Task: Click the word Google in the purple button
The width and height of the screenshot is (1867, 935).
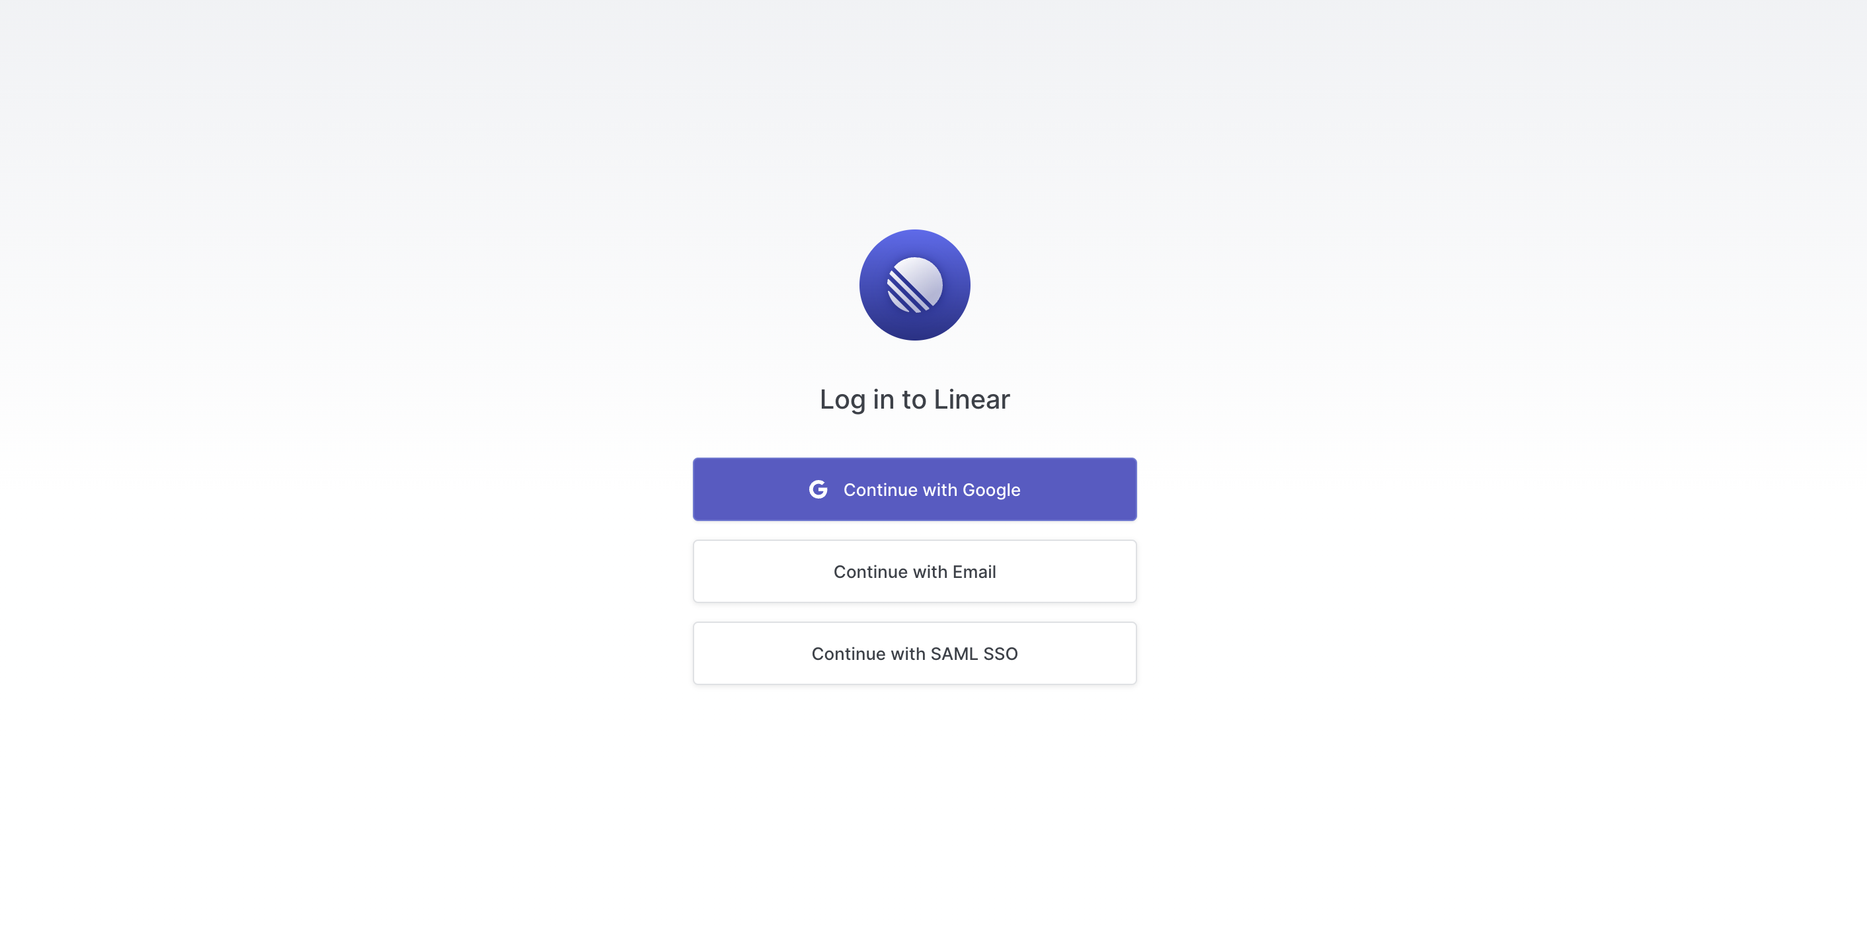Action: 991,490
